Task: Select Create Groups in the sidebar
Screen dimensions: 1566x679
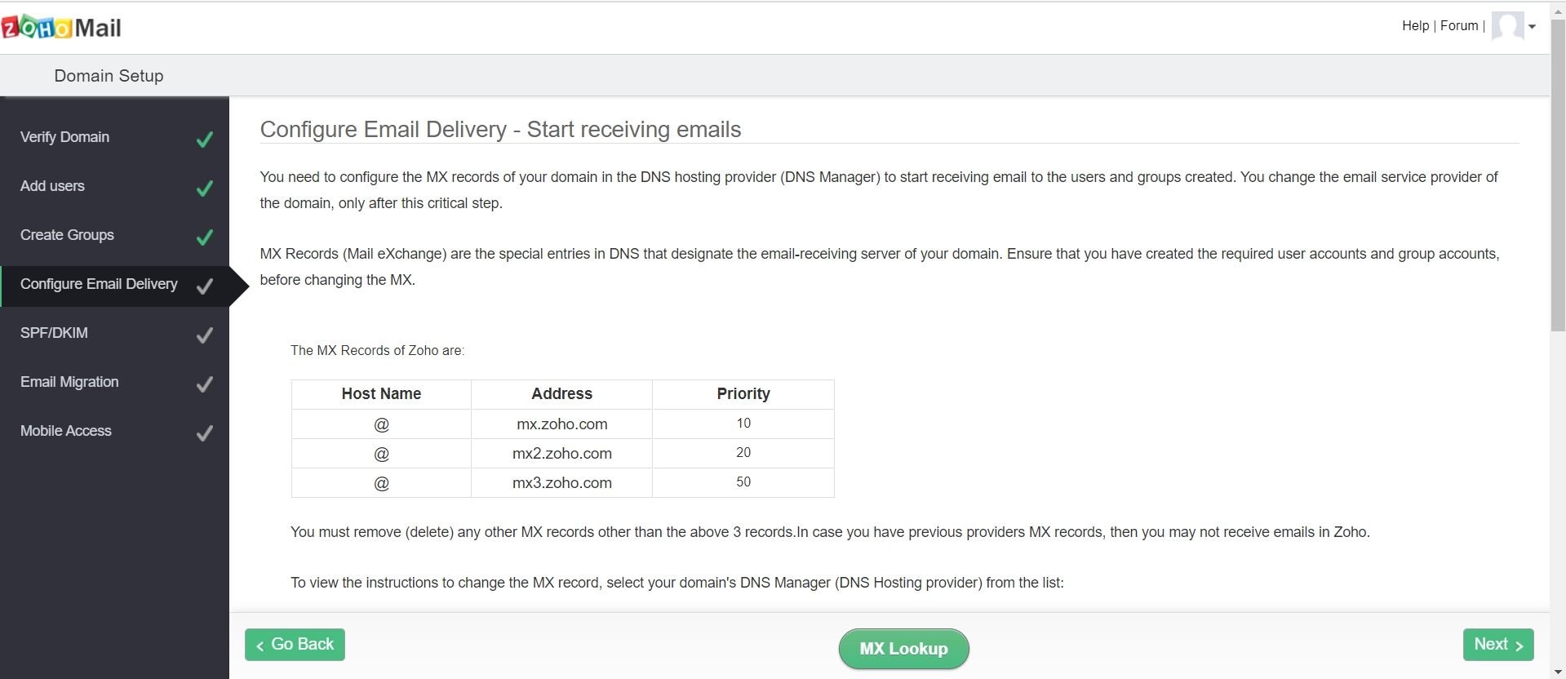Action: tap(67, 235)
